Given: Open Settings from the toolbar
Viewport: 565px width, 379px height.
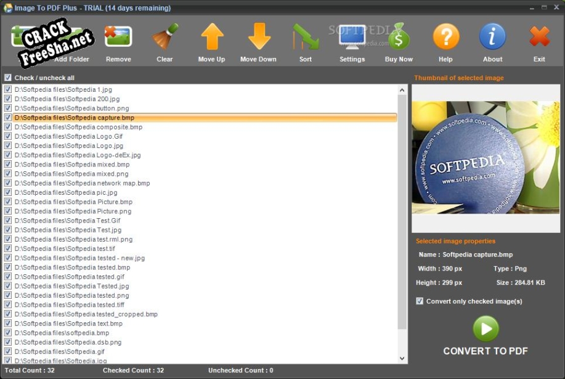Looking at the screenshot, I should tap(352, 38).
